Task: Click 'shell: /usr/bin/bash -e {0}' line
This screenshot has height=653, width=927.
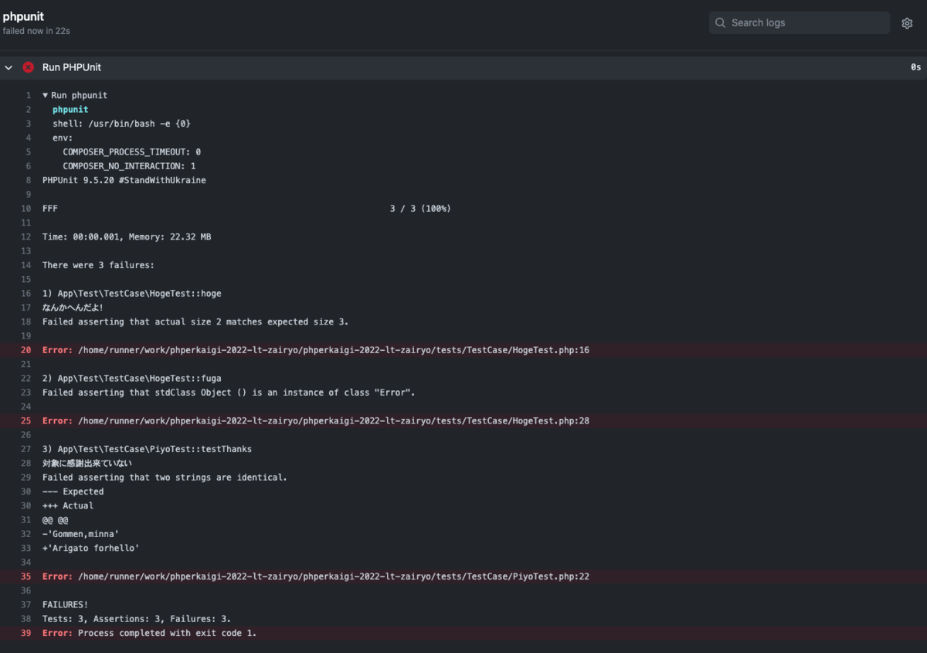Action: tap(121, 124)
